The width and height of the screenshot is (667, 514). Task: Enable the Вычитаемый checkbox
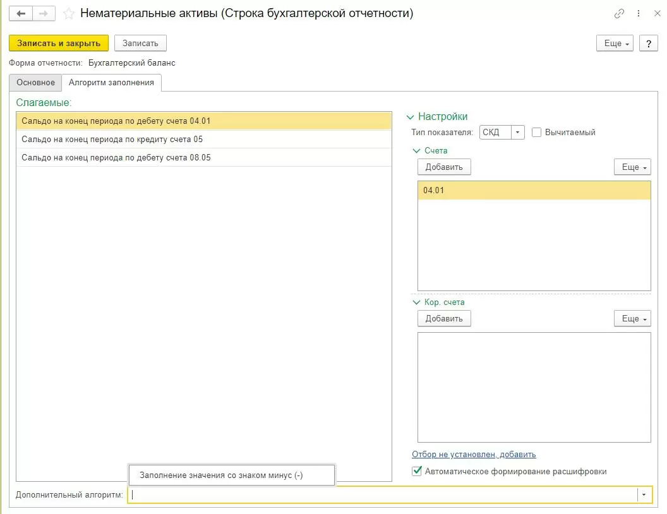pyautogui.click(x=537, y=133)
